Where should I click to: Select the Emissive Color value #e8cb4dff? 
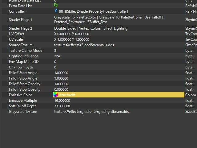tap(67, 95)
